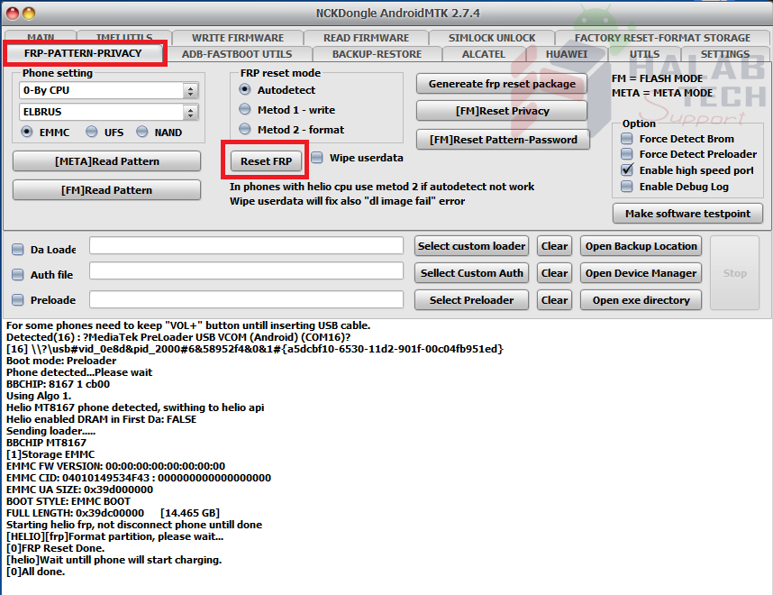Open the FRP-PATTERN-PRIVACY tab
This screenshot has height=595, width=773.
[83, 53]
